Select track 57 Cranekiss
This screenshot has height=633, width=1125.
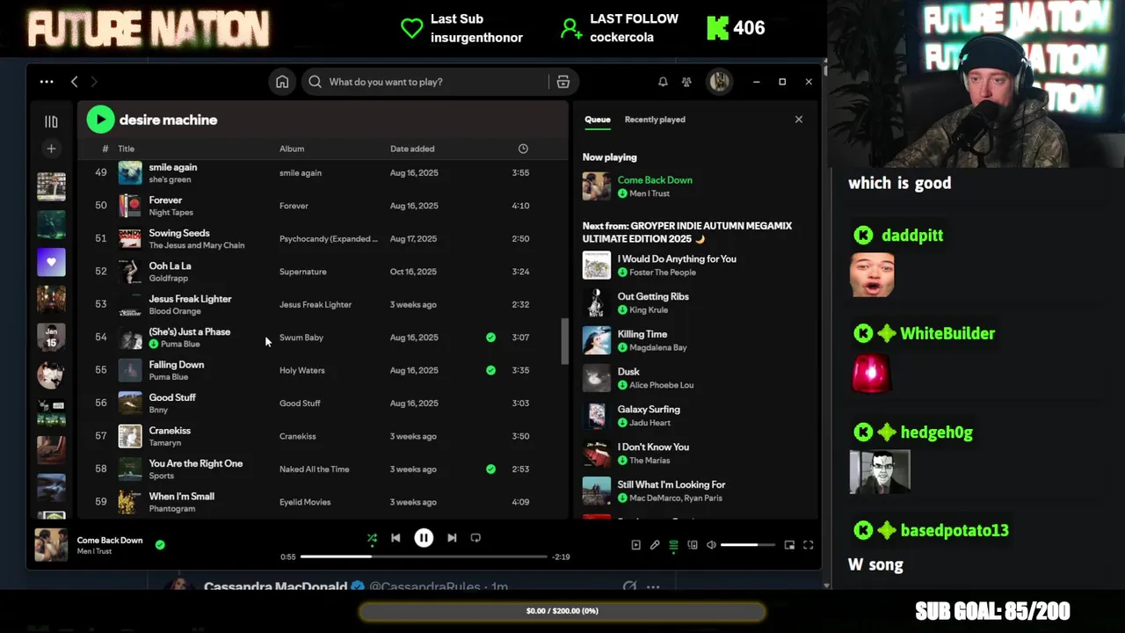[323, 436]
